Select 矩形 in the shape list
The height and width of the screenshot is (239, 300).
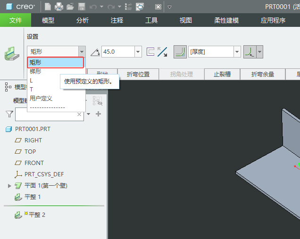[x=56, y=62]
